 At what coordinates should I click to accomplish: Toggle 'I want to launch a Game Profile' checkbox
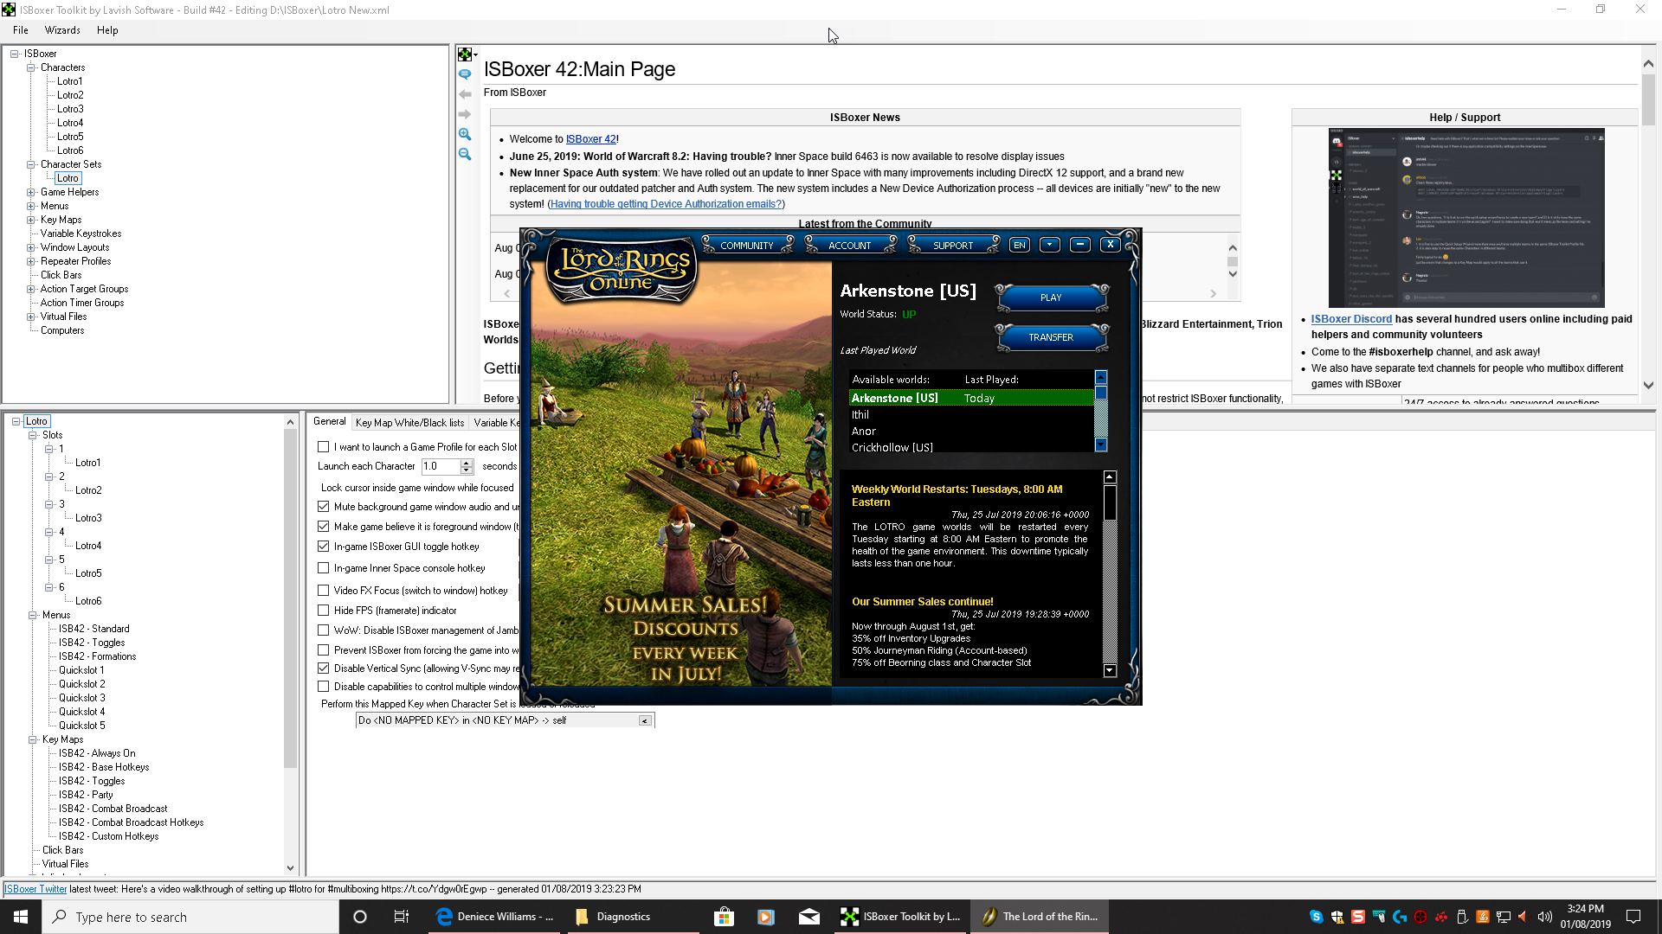[x=323, y=447]
